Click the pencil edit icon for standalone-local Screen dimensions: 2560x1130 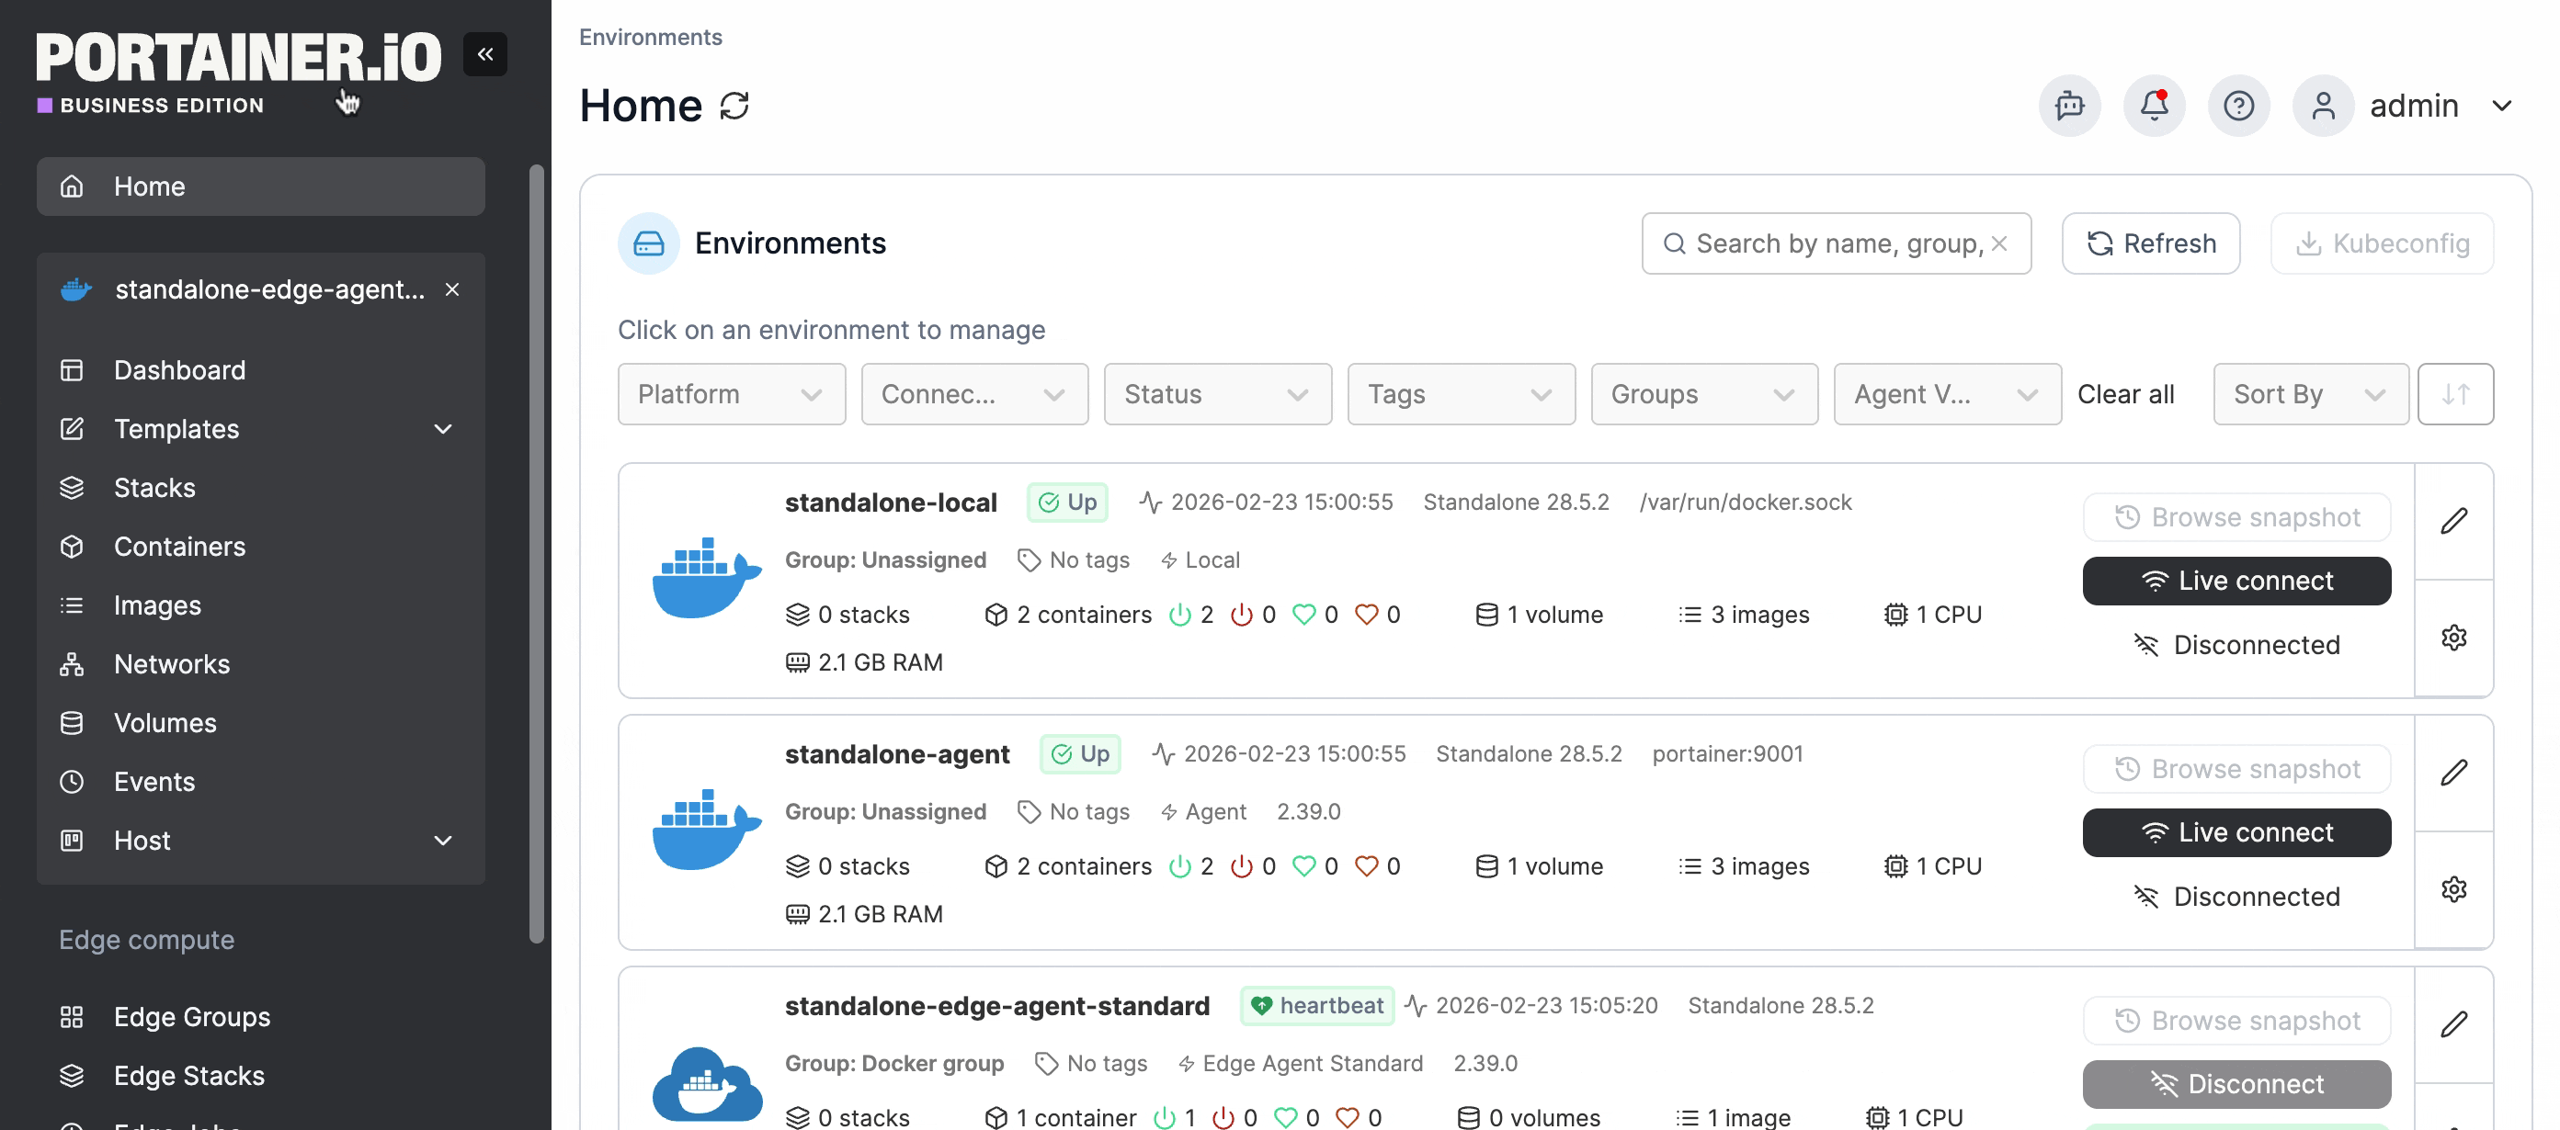[x=2452, y=520]
